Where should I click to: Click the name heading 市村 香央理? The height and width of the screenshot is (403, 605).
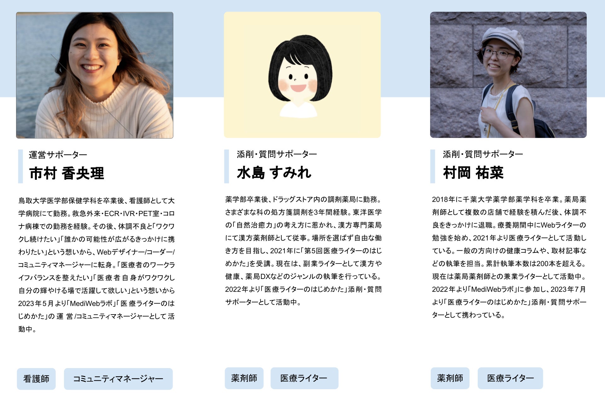point(66,173)
